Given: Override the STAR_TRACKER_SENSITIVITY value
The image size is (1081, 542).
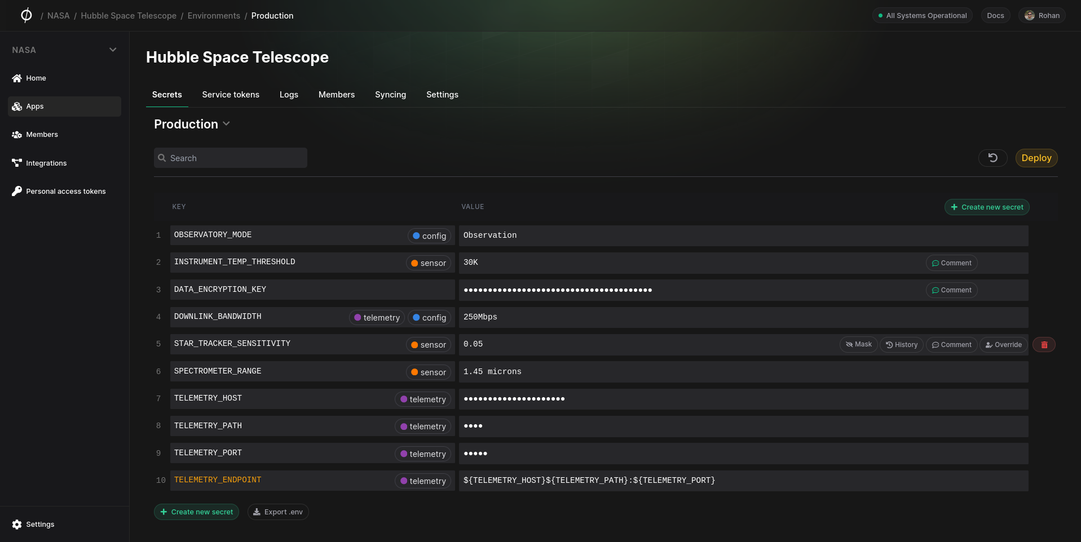Looking at the screenshot, I should [1003, 345].
